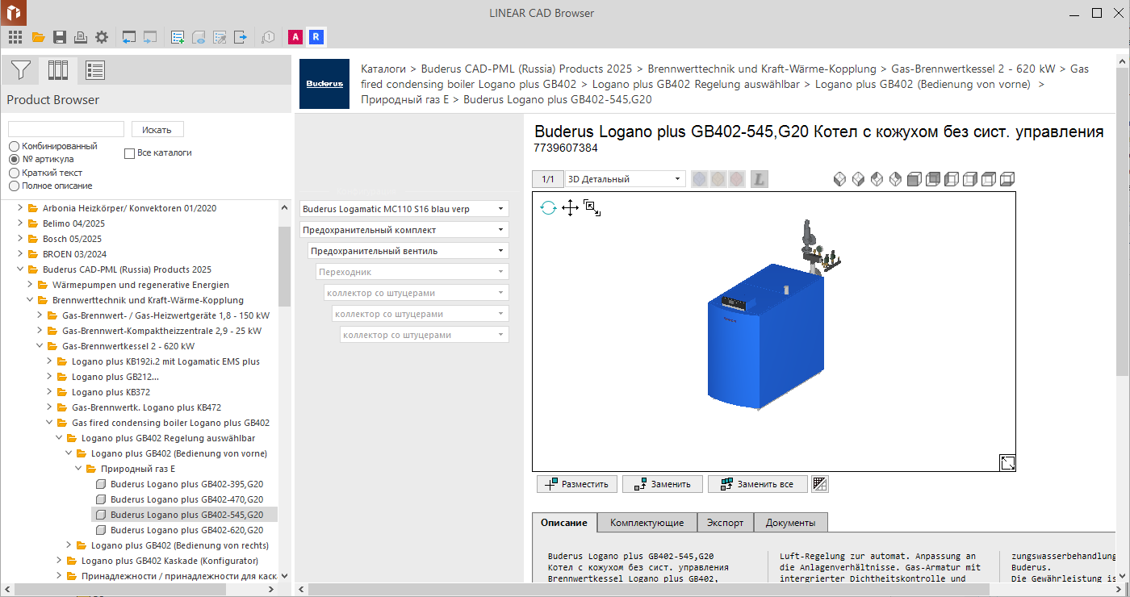1130x597 pixels.
Task: Expand Logano plus GB402 Kaskade (Konfigurator) node
Action: tap(60, 561)
